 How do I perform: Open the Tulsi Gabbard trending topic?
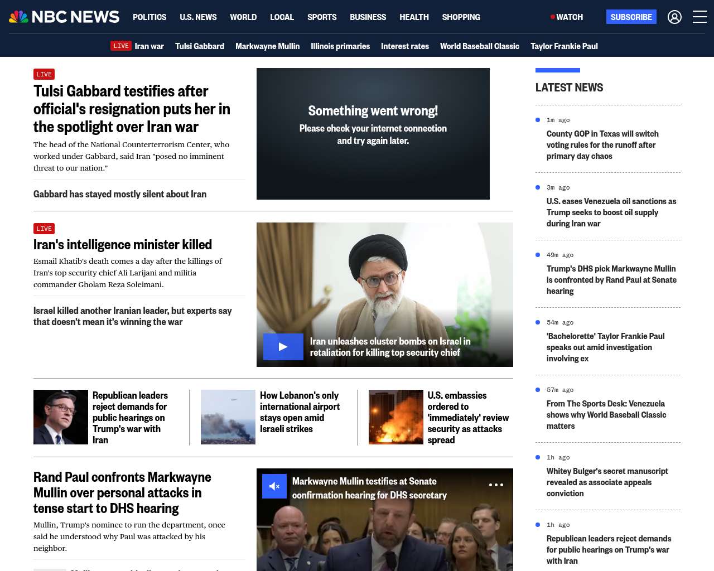pos(200,46)
